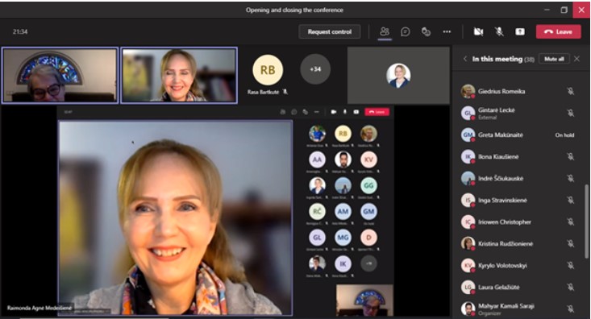The height and width of the screenshot is (319, 591).
Task: Click the AA avatar in shared grid
Action: point(317,159)
